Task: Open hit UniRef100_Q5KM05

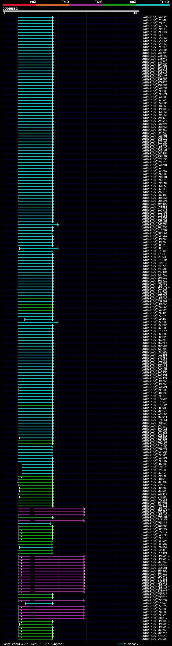Action: coord(154,325)
